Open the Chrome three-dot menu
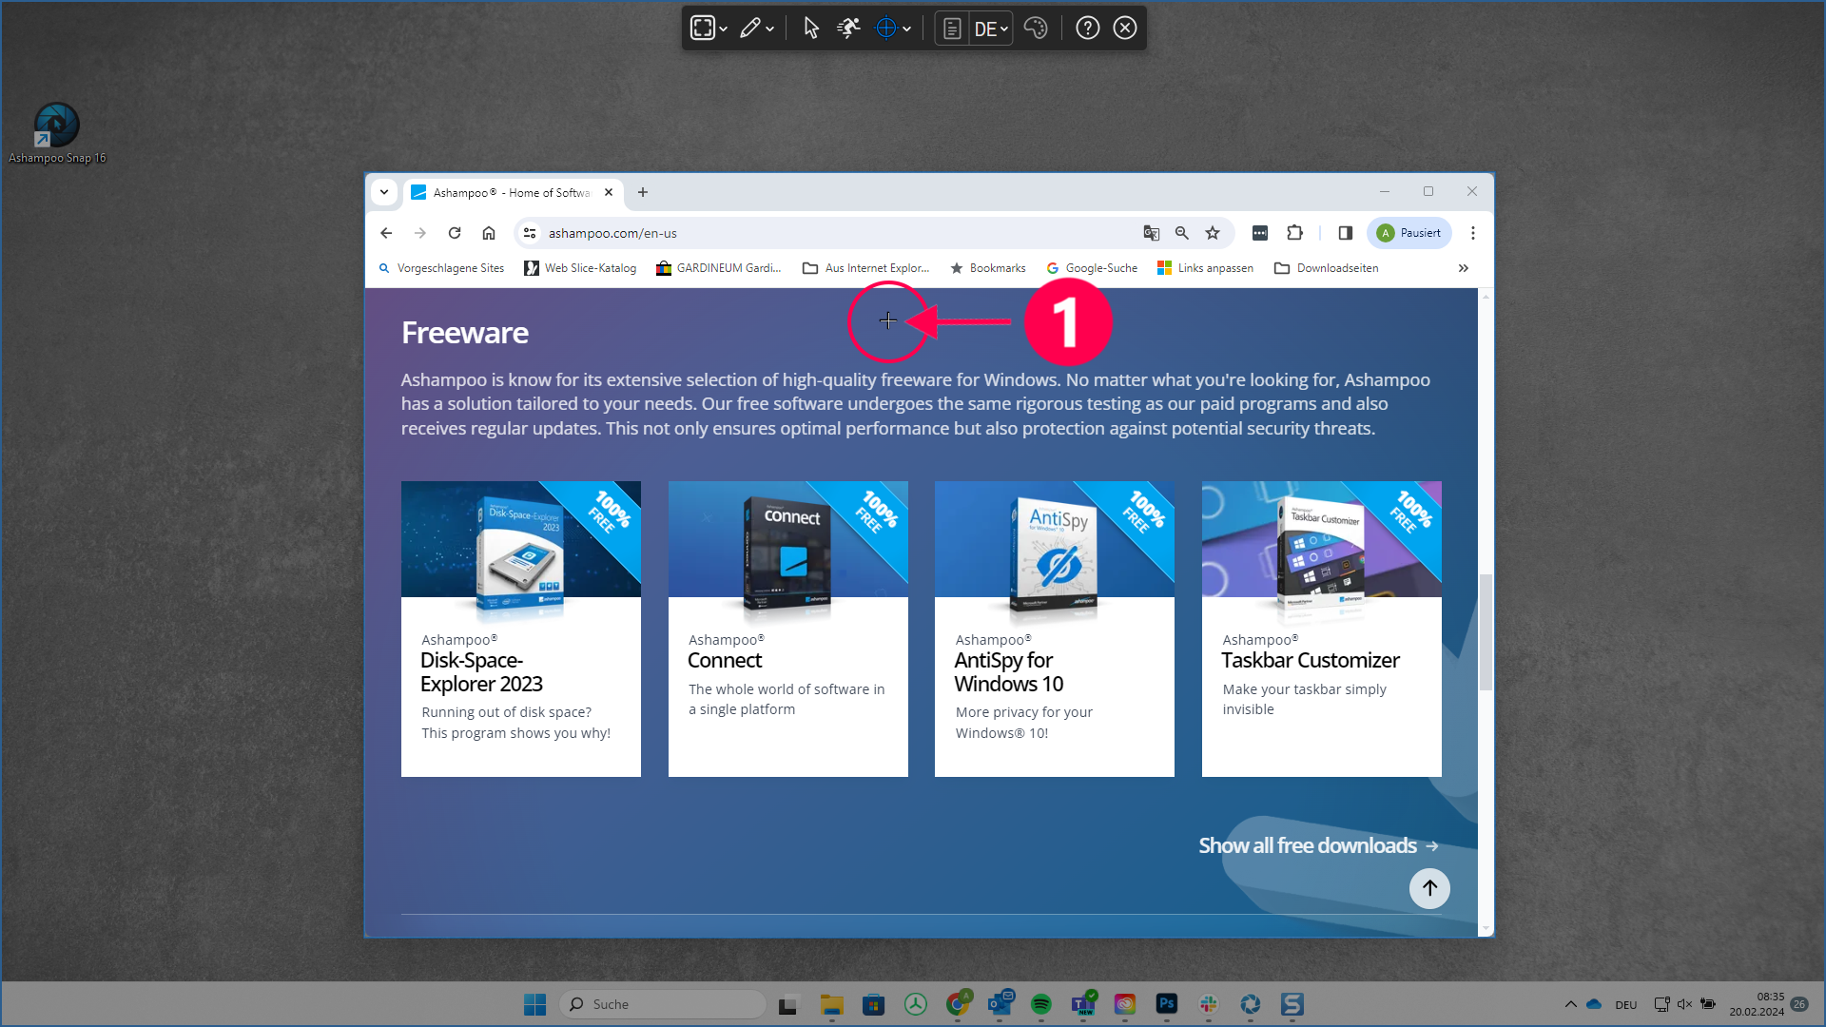 click(x=1473, y=233)
